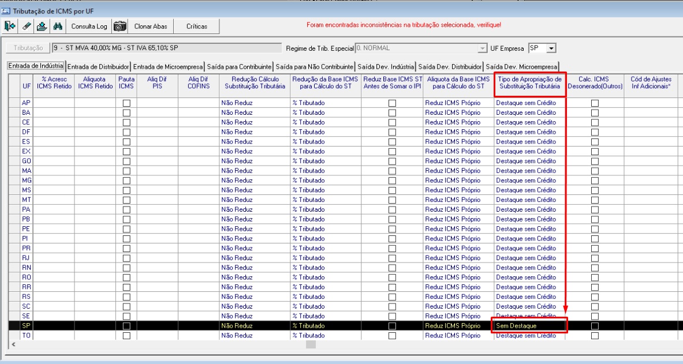Click the exit door icon in toolbar
Image resolution: width=683 pixels, height=364 pixels.
click(x=10, y=26)
